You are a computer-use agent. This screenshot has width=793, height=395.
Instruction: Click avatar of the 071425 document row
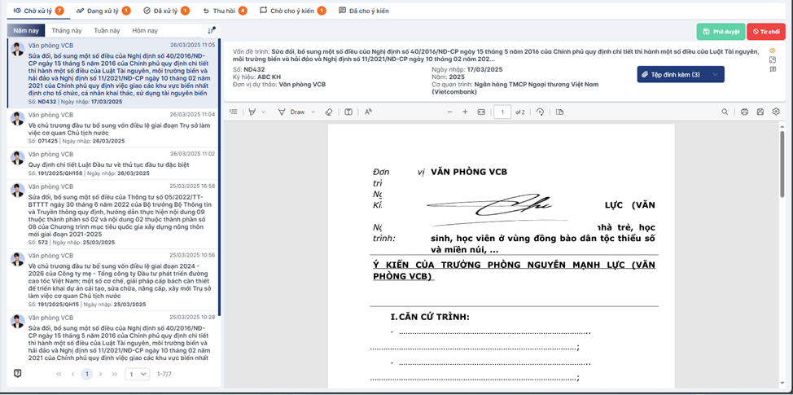point(18,118)
